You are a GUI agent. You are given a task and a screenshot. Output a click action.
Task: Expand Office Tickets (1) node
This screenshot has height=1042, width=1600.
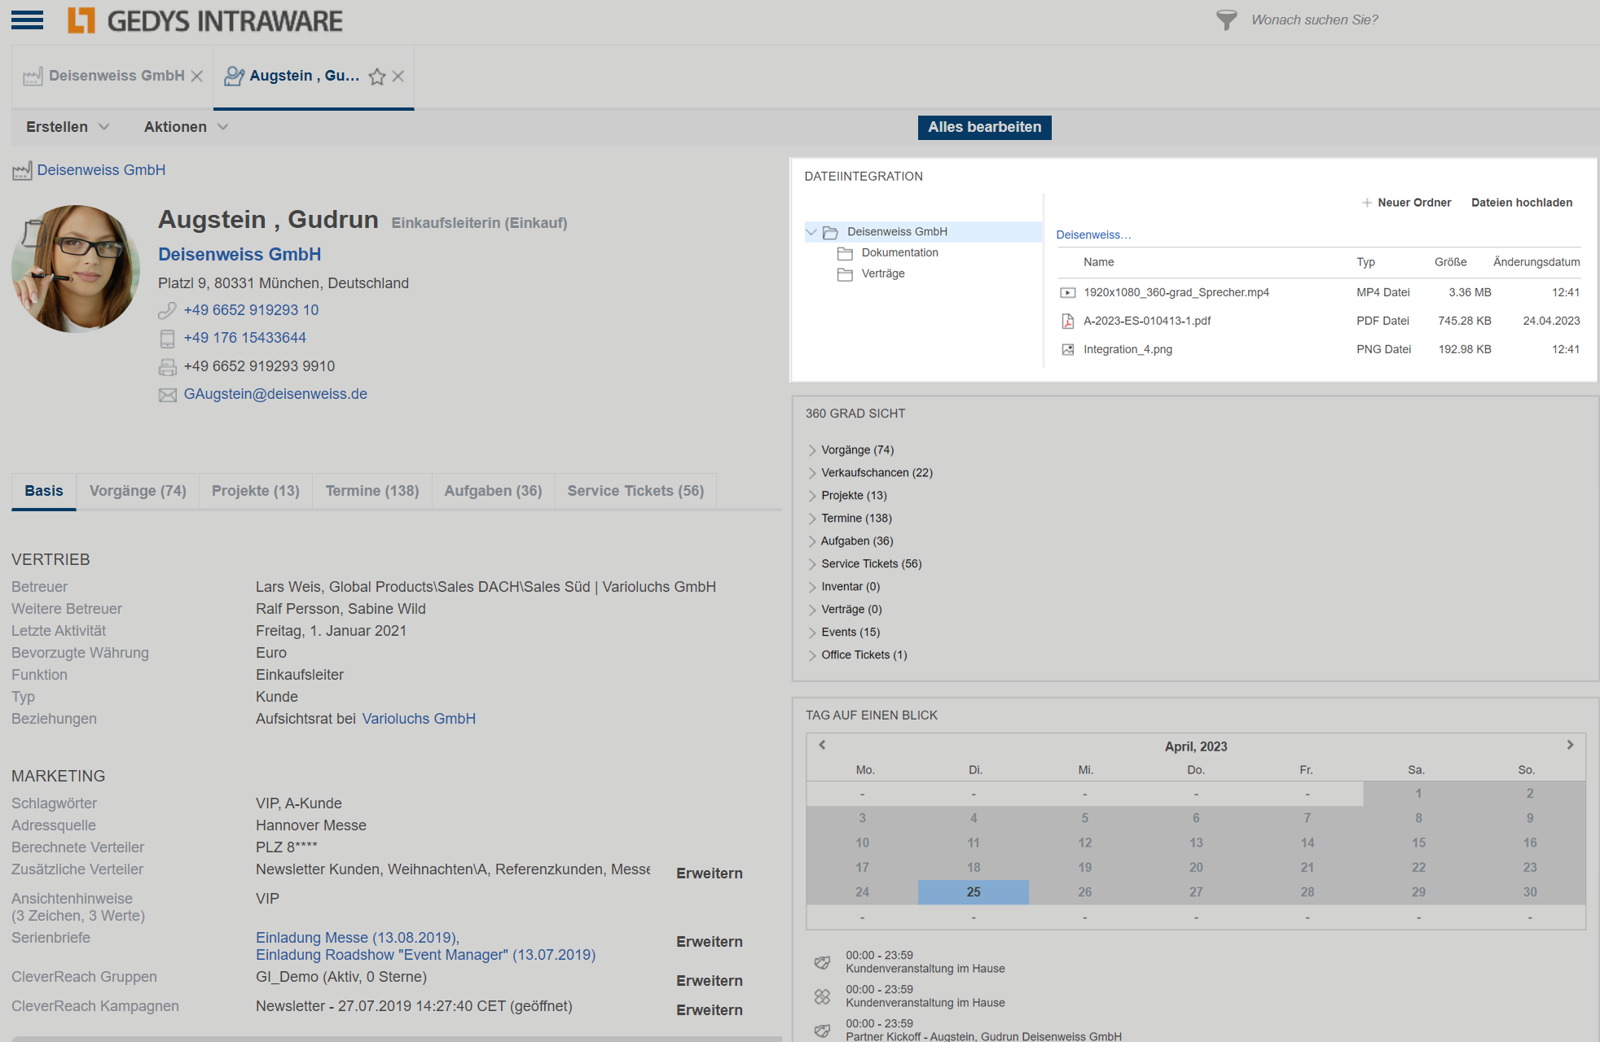pos(812,655)
